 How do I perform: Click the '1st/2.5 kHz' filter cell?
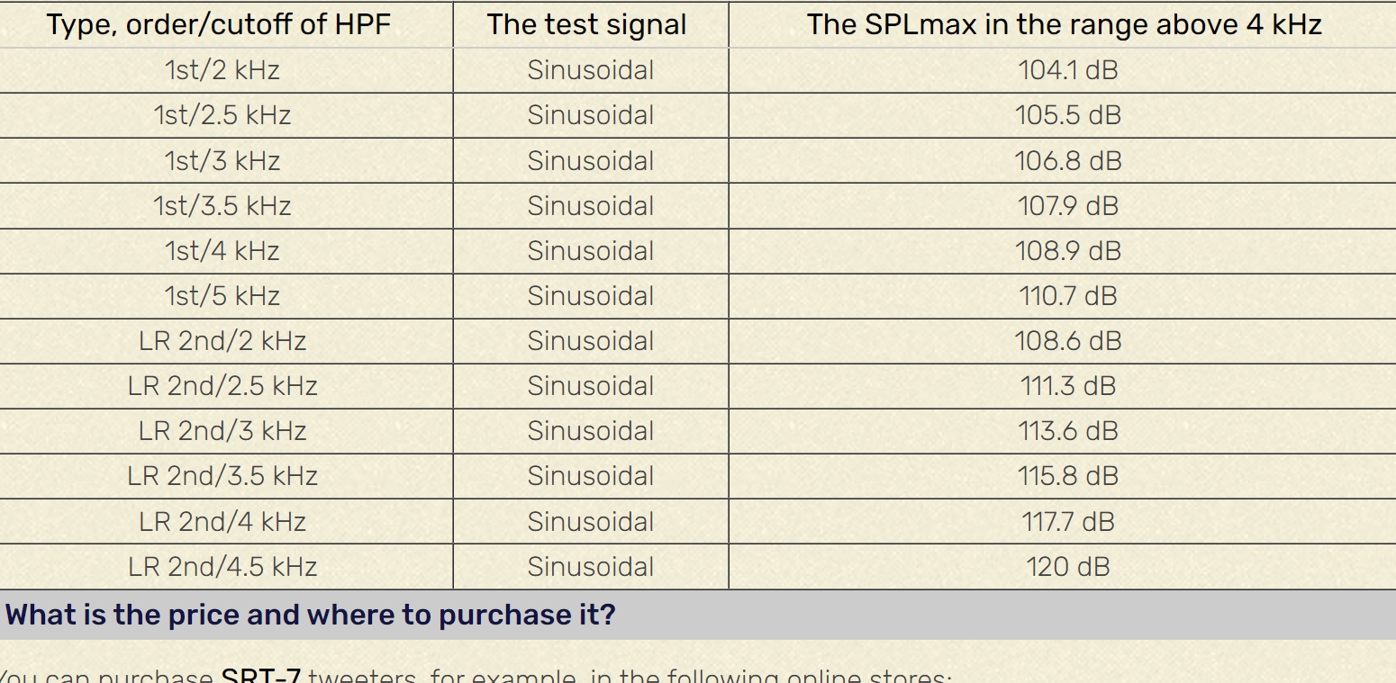[222, 115]
